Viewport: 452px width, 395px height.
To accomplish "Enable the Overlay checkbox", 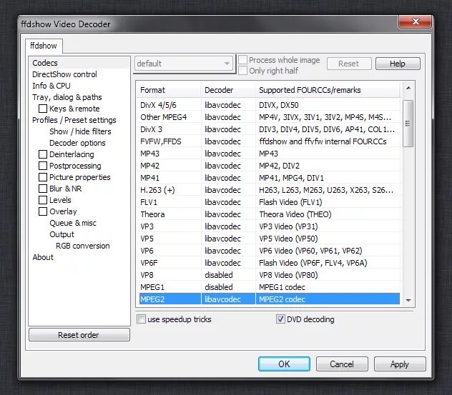I will [43, 211].
